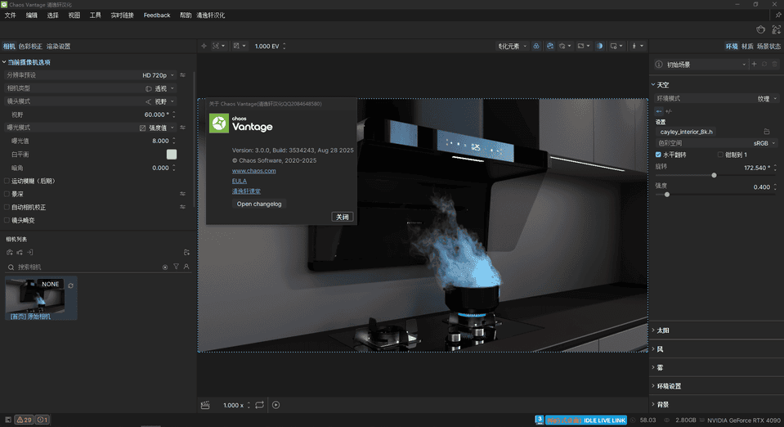This screenshot has height=427, width=784.
Task: Click the plus icon to add scene state
Action: (754, 64)
